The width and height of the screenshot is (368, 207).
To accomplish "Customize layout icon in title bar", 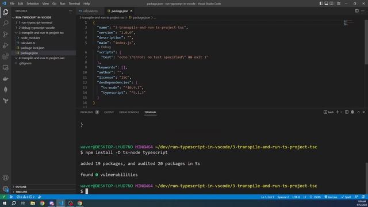I will (x=339, y=3).
